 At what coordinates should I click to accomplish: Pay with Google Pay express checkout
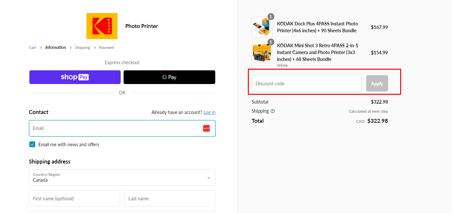click(169, 77)
